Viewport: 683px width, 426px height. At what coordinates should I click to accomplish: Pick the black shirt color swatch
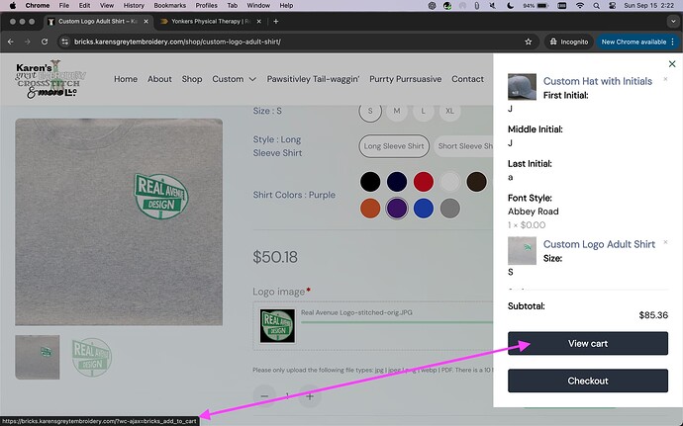370,182
